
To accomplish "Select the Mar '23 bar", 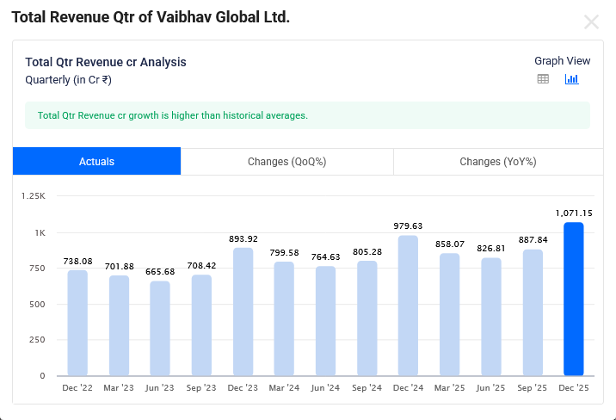I will coord(119,326).
